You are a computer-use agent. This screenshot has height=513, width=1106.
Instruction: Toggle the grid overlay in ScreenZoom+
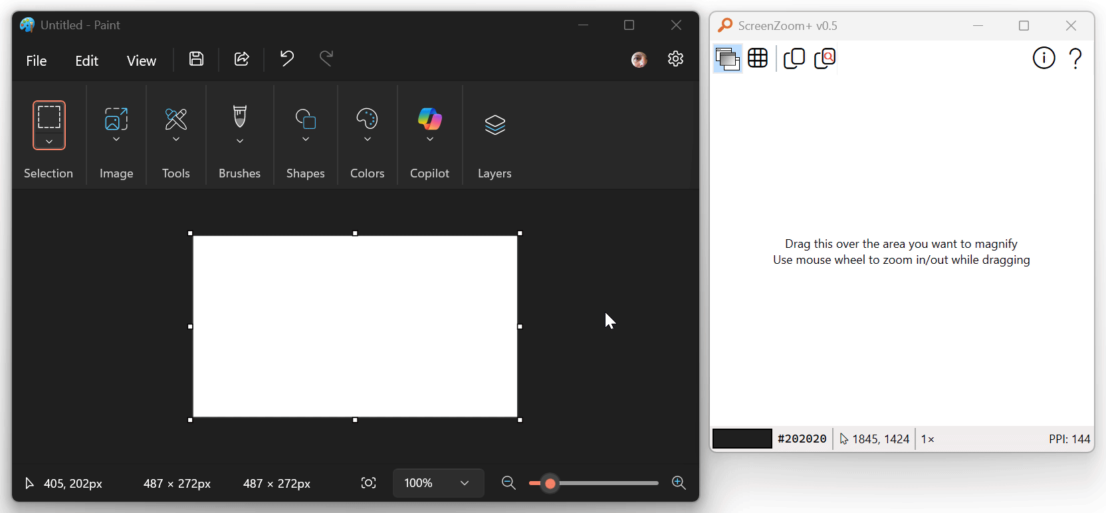758,58
